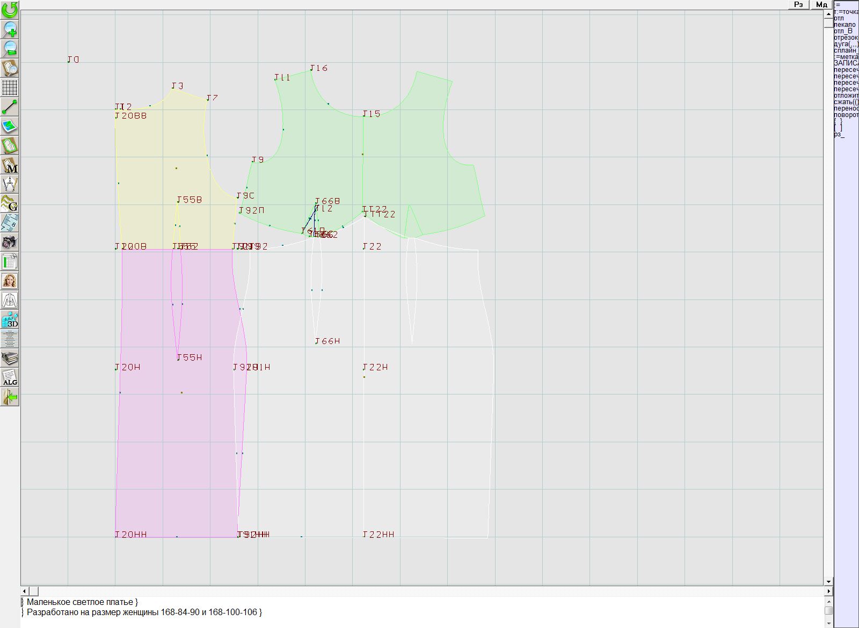The image size is (859, 628).
Task: Click the camera snapshot icon
Action: coord(10,242)
